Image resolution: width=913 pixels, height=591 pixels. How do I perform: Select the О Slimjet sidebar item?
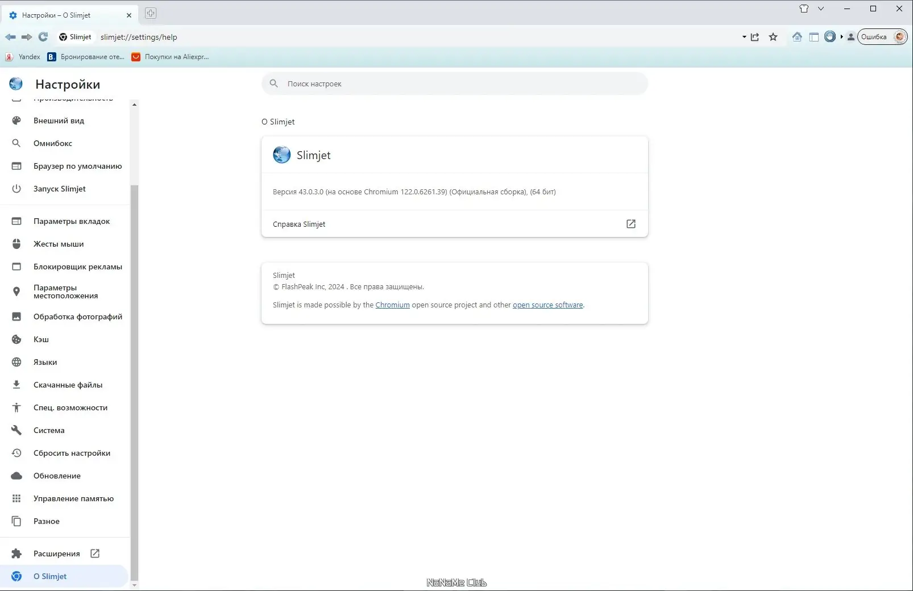tap(65, 576)
